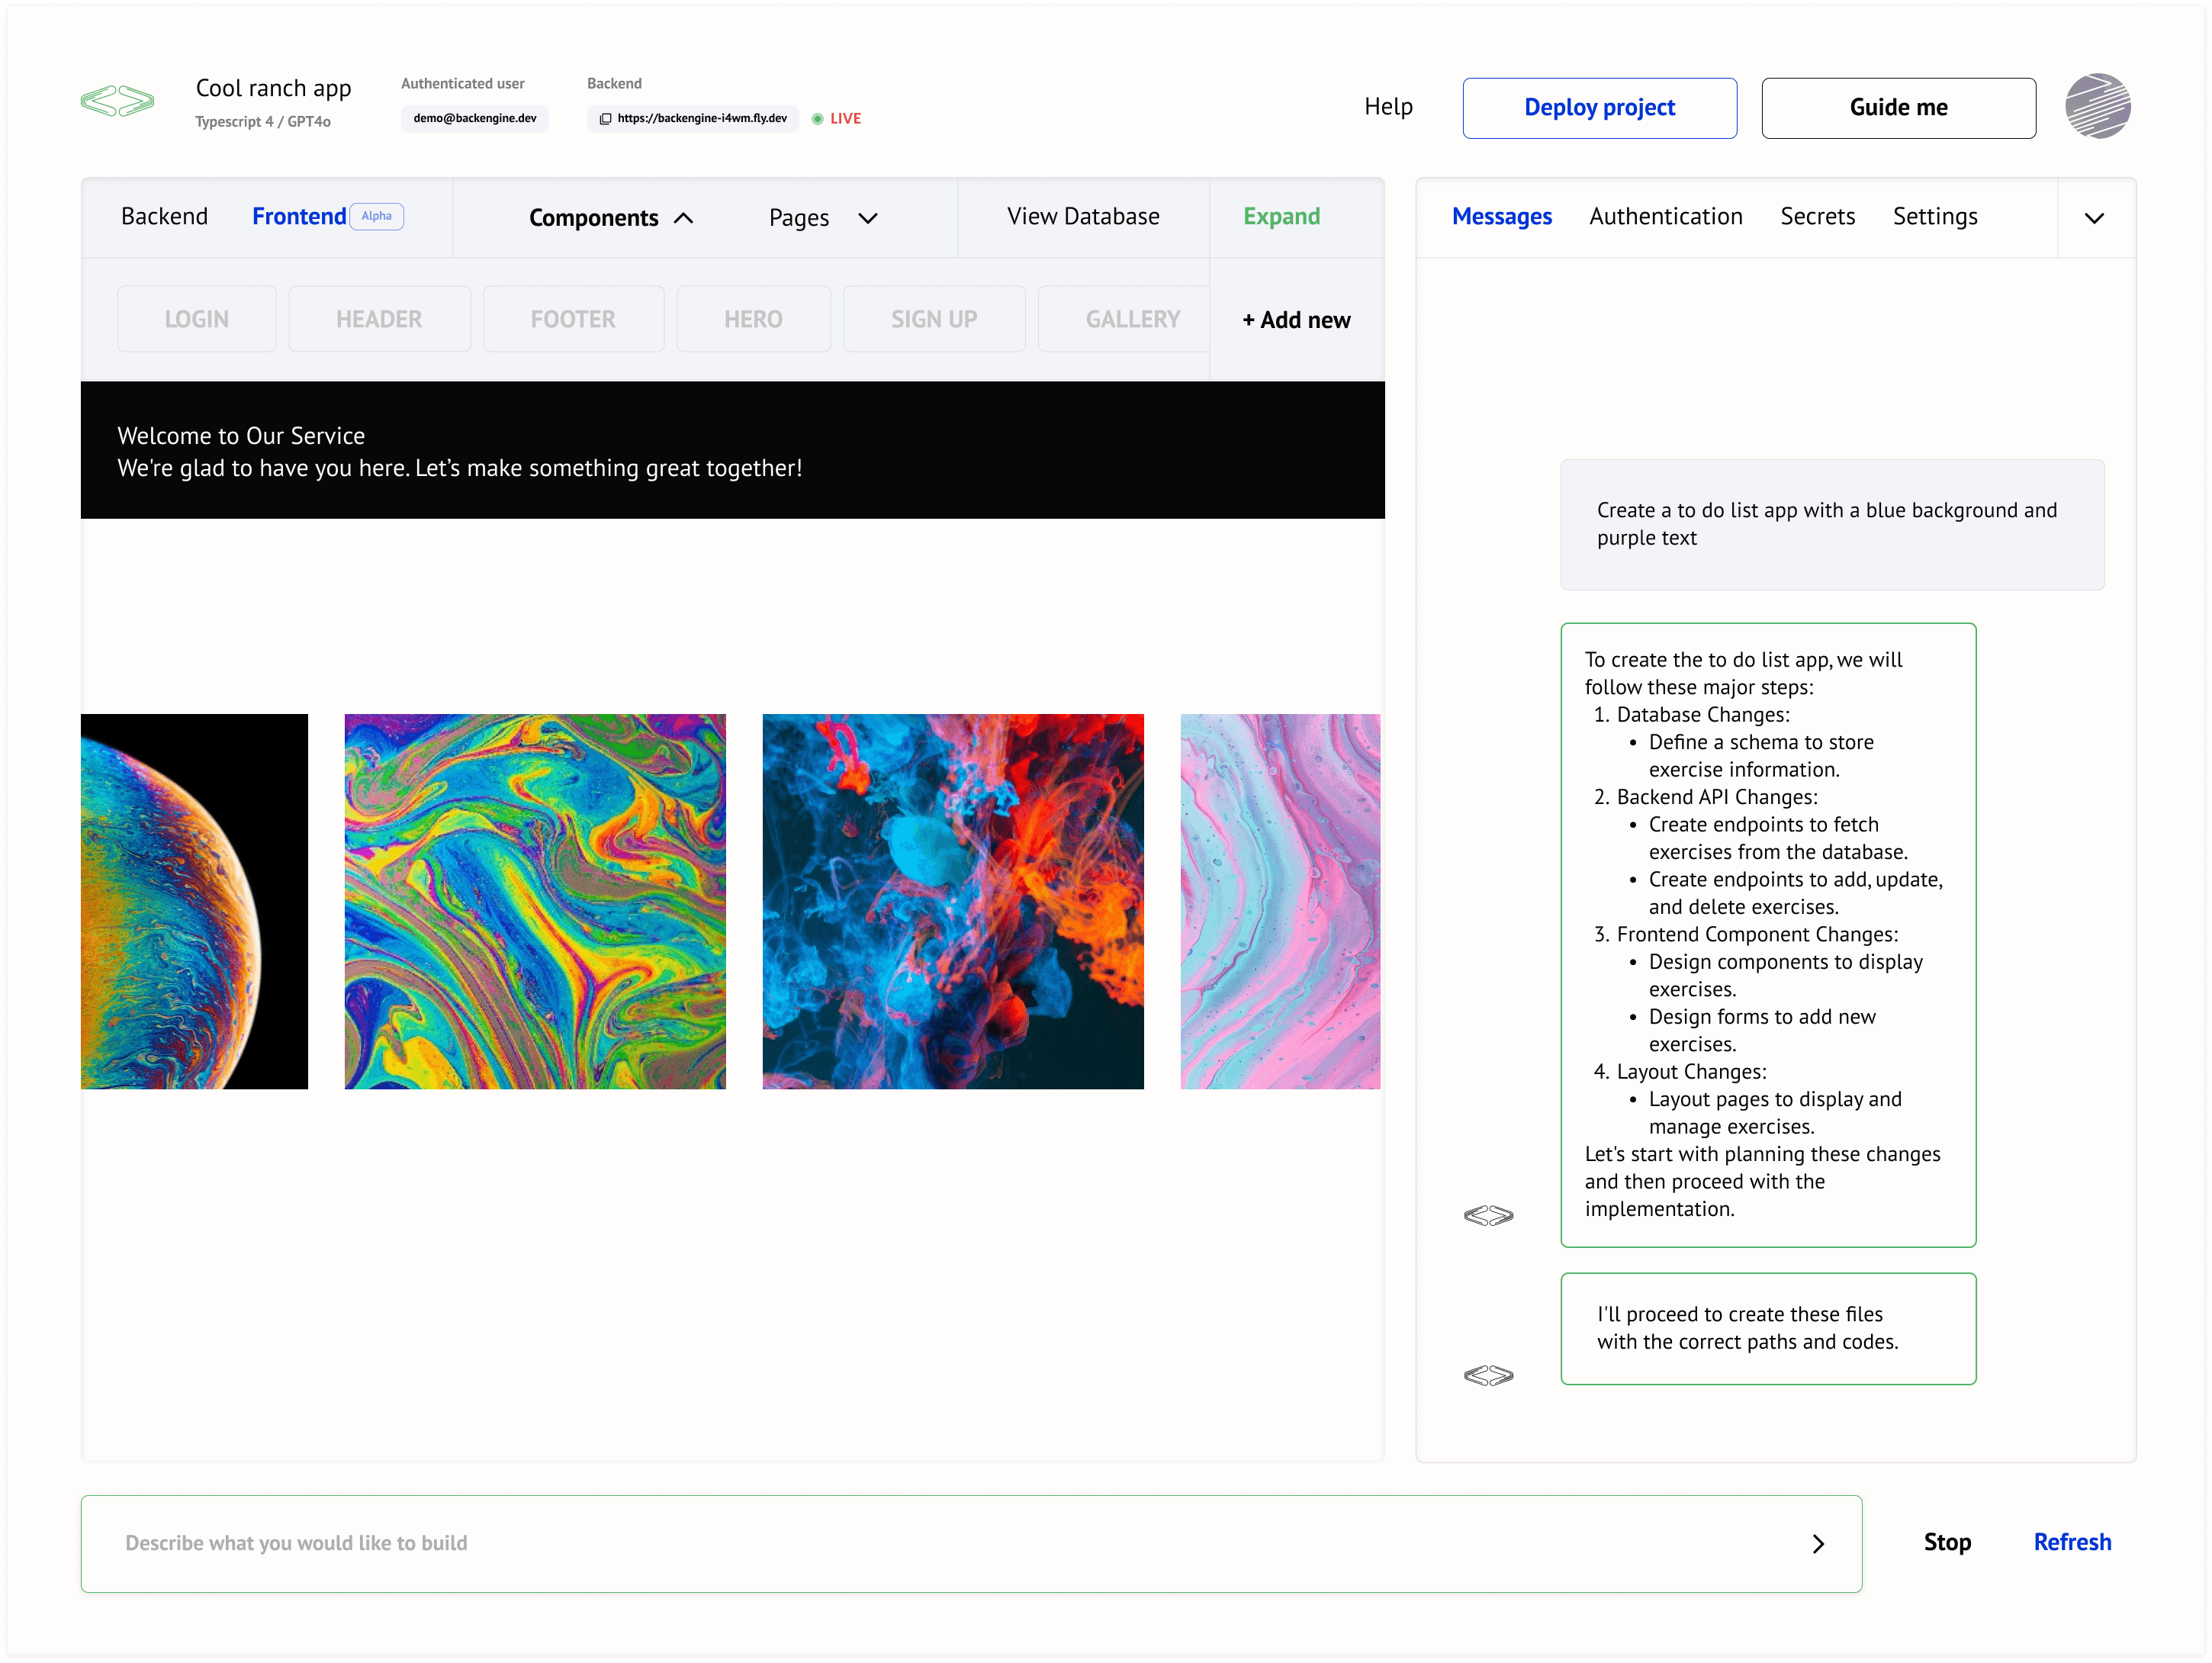This screenshot has width=2212, height=1663.
Task: Switch to the Backend tab
Action: click(x=164, y=217)
